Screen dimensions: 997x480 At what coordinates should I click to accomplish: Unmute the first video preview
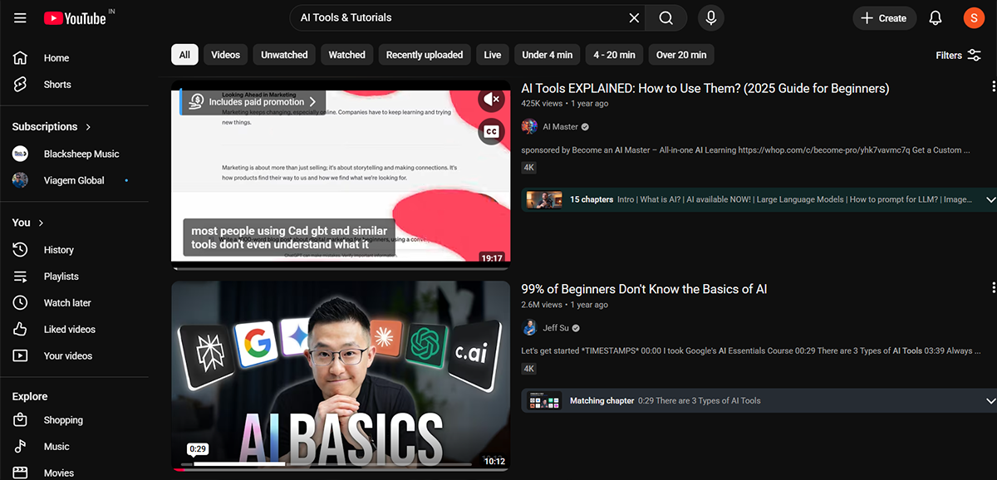pyautogui.click(x=492, y=100)
